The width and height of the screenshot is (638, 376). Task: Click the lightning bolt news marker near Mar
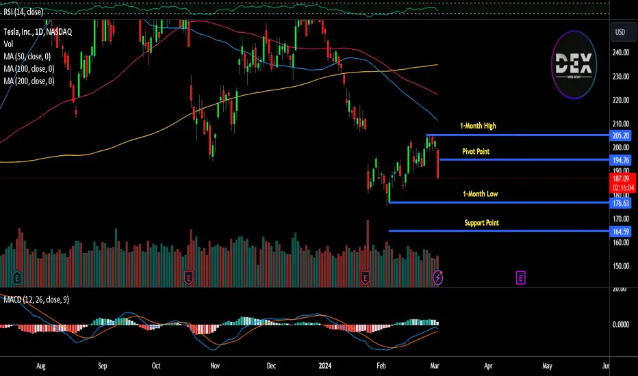click(x=438, y=278)
